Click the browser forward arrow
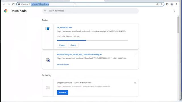 pyautogui.click(x=9, y=4)
